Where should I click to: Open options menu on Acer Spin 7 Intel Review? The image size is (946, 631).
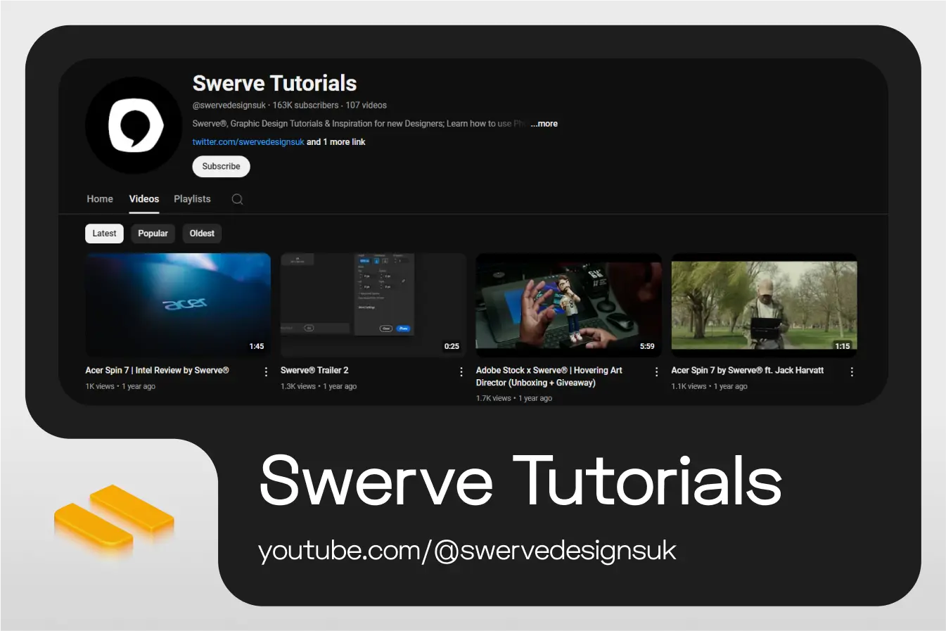coord(266,371)
